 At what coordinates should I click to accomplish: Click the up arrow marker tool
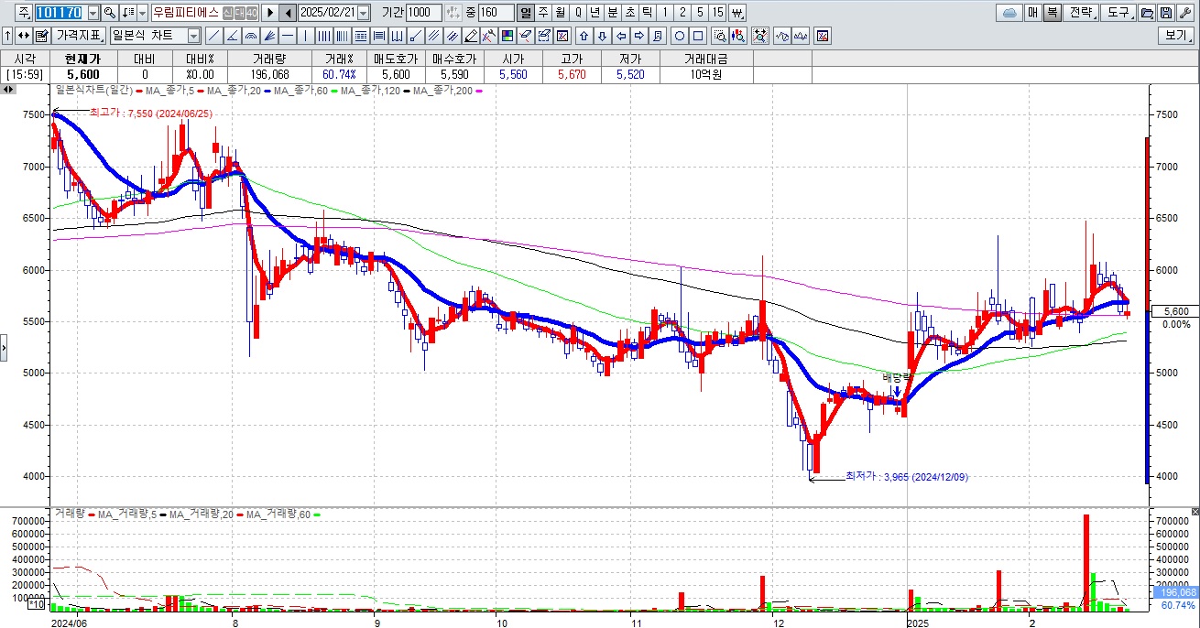click(584, 36)
